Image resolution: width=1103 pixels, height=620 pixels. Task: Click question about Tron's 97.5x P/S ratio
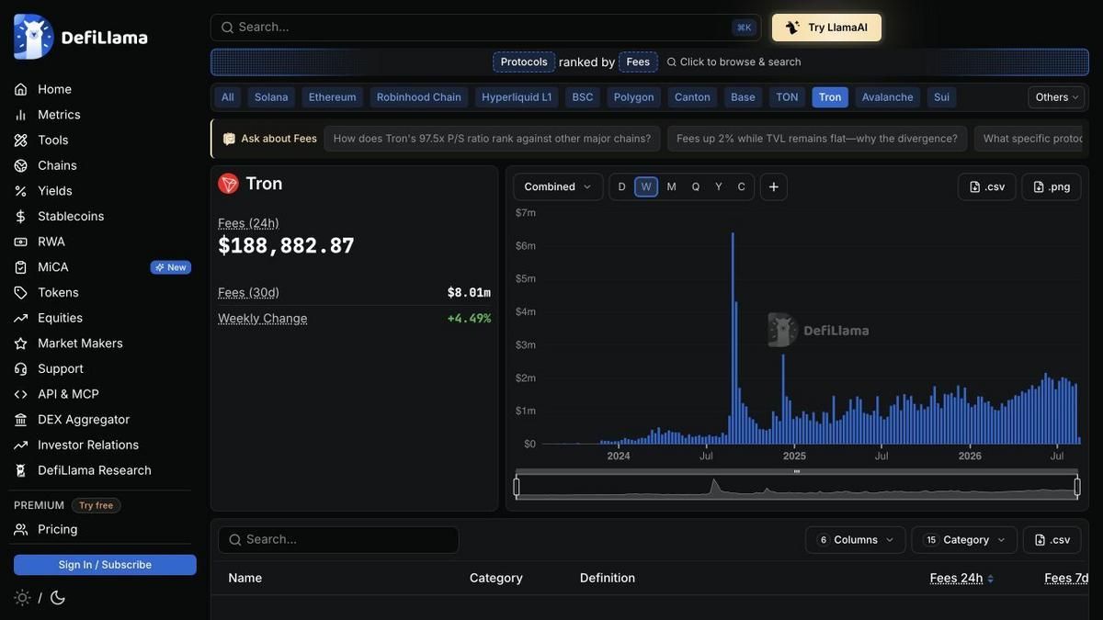(492, 139)
